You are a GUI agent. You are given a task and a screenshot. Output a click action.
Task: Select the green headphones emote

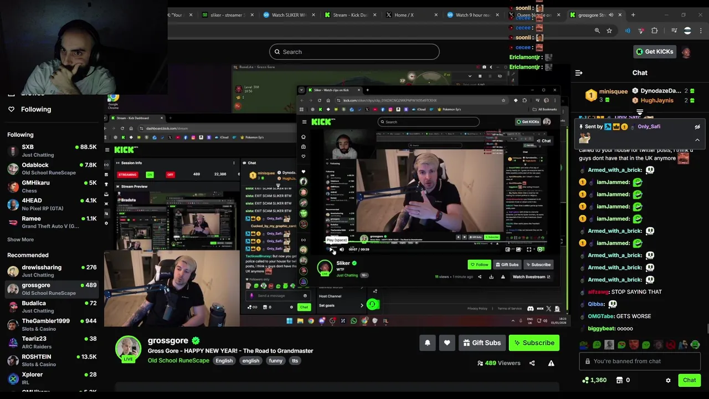[x=695, y=345]
